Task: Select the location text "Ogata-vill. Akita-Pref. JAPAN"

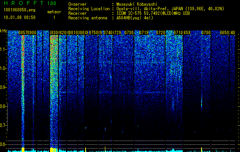Action: (150, 9)
